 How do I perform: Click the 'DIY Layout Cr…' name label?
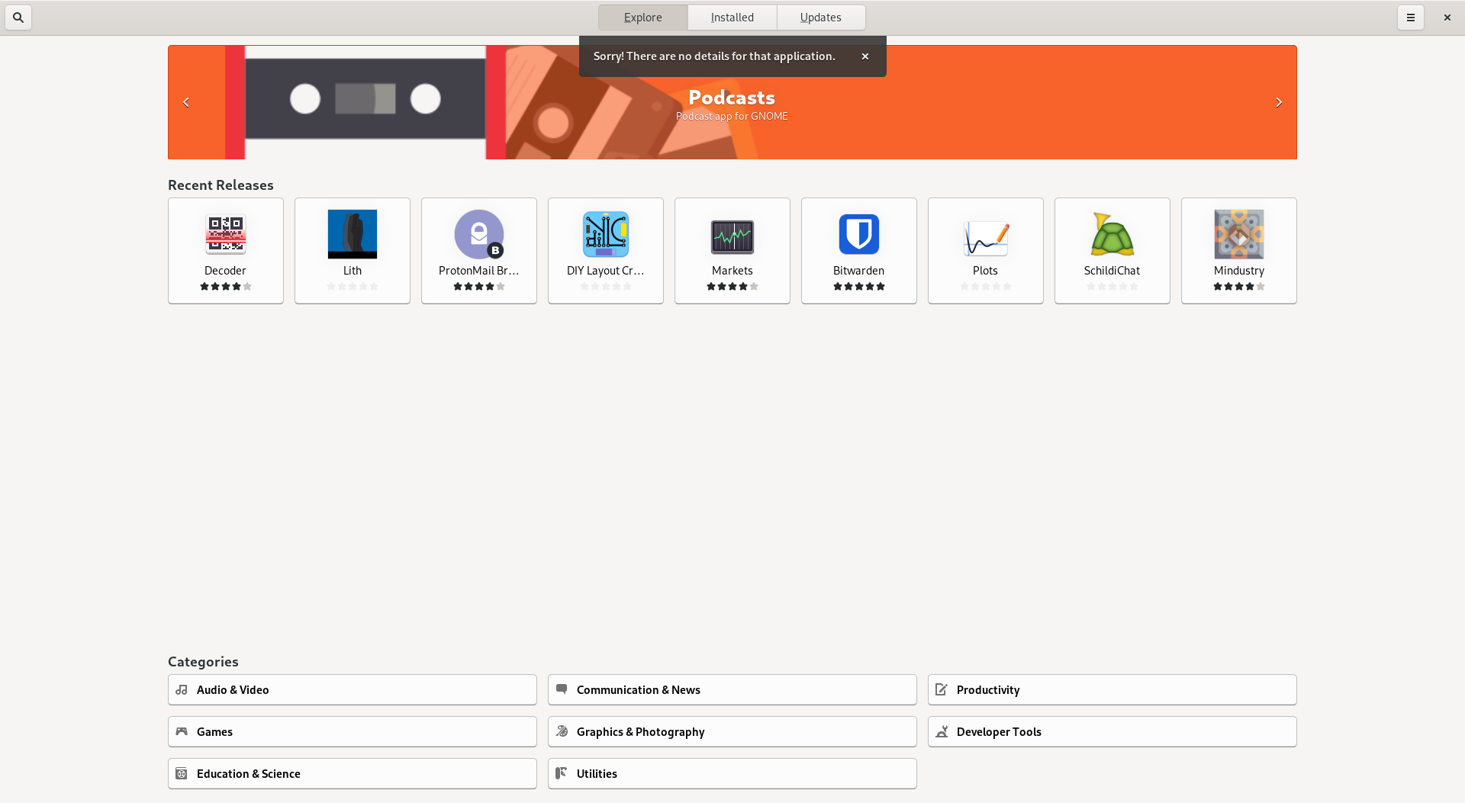[x=606, y=271]
